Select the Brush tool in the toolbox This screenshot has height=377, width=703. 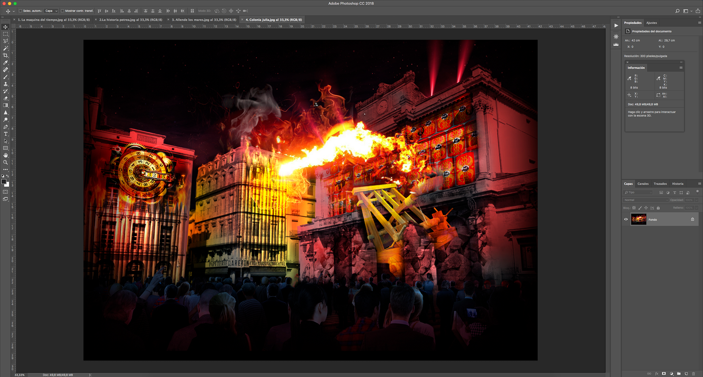click(5, 77)
